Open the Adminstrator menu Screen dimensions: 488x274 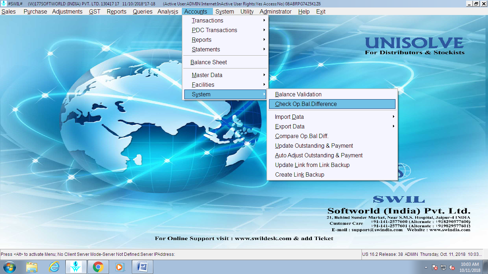click(275, 11)
